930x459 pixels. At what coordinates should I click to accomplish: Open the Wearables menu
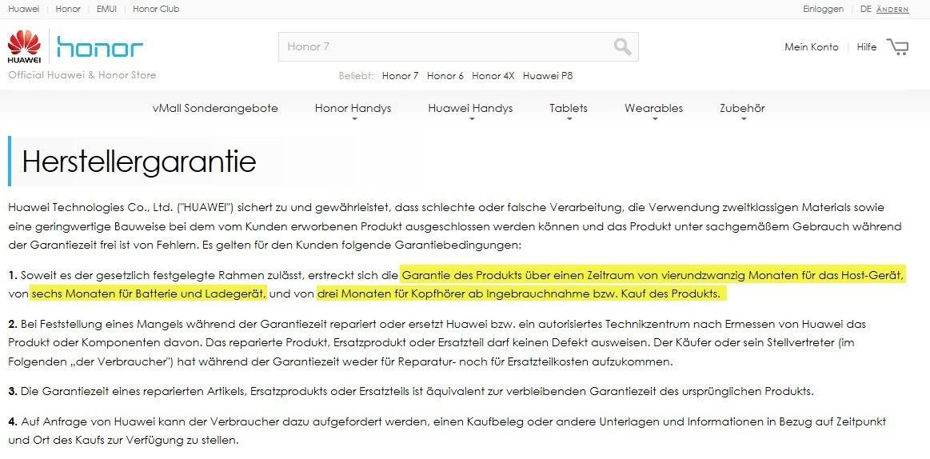click(653, 108)
